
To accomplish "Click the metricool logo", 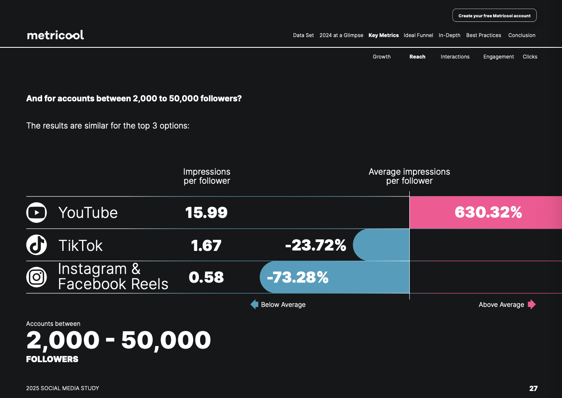I will (x=55, y=35).
